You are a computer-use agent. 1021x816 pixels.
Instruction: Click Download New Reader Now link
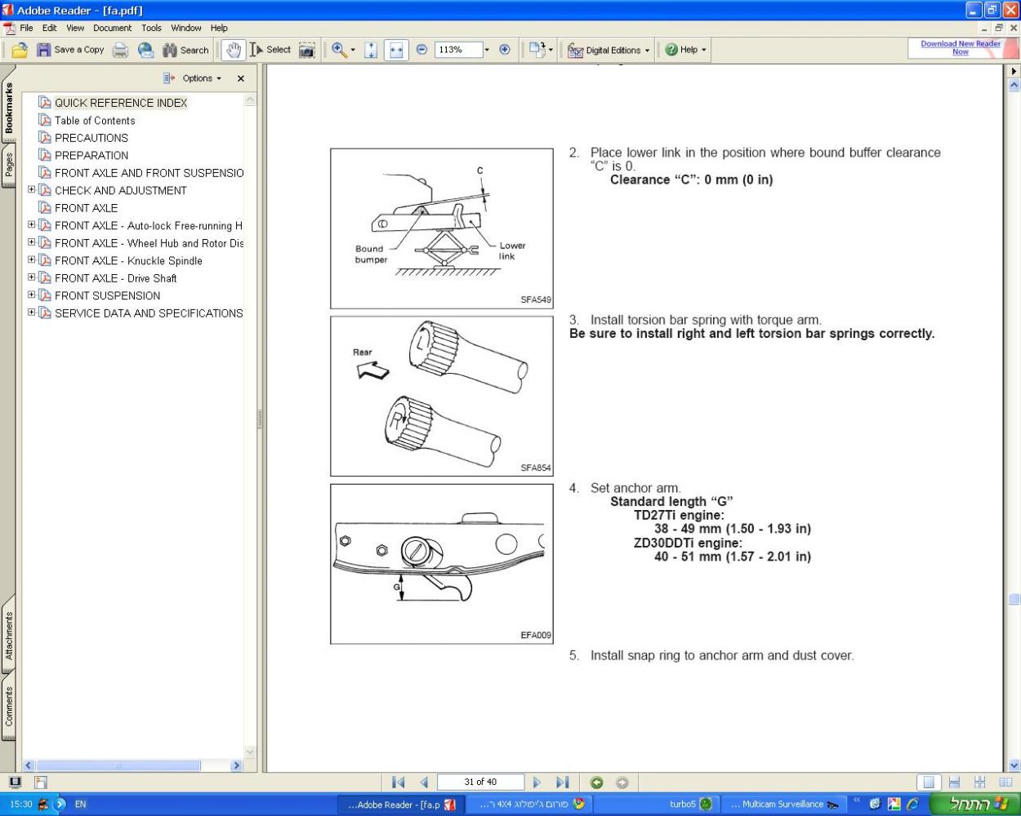tap(960, 48)
